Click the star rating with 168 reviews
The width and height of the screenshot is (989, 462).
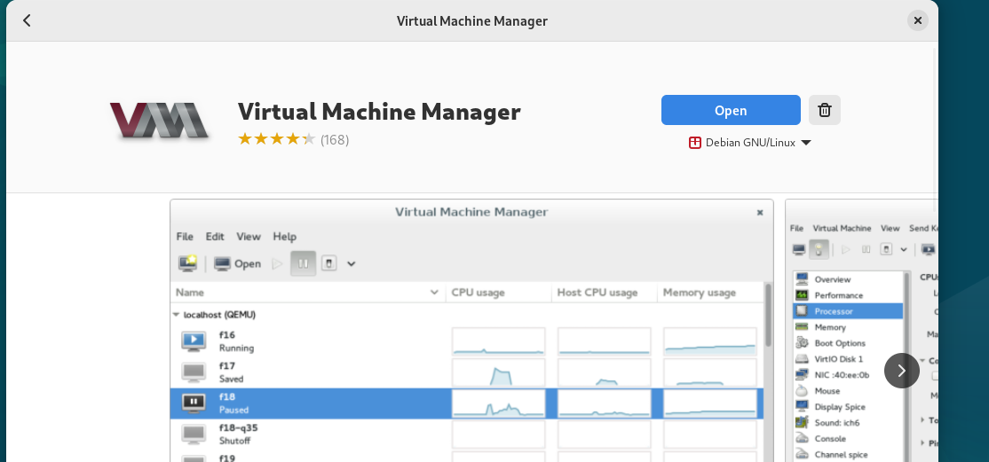coord(293,139)
